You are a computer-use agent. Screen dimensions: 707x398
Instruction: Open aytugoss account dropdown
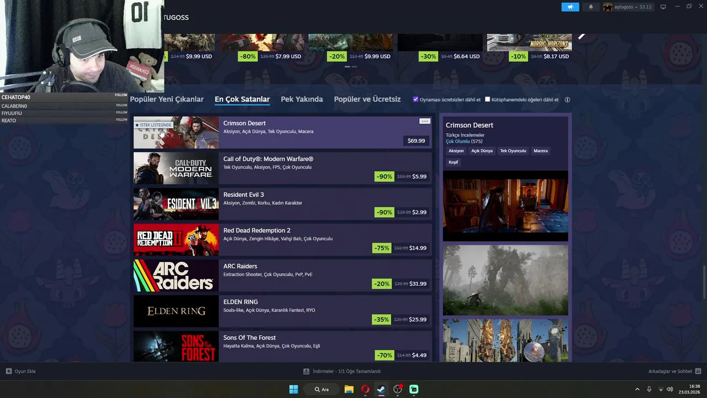[627, 7]
